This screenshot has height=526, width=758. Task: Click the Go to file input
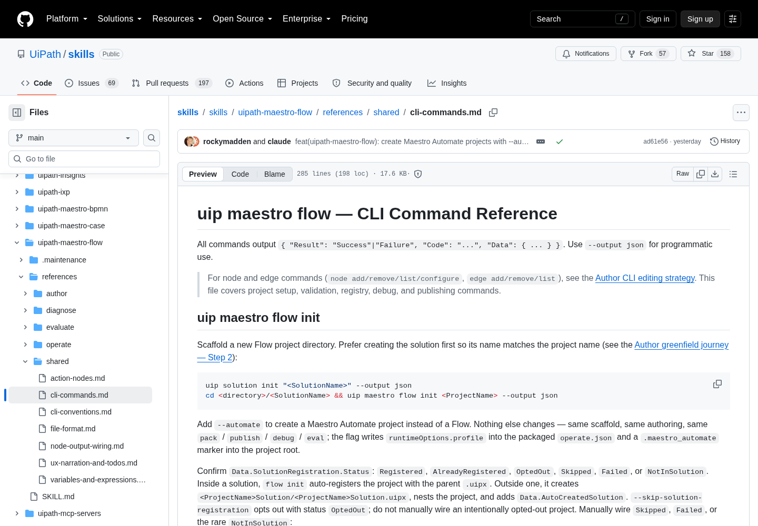pyautogui.click(x=84, y=159)
